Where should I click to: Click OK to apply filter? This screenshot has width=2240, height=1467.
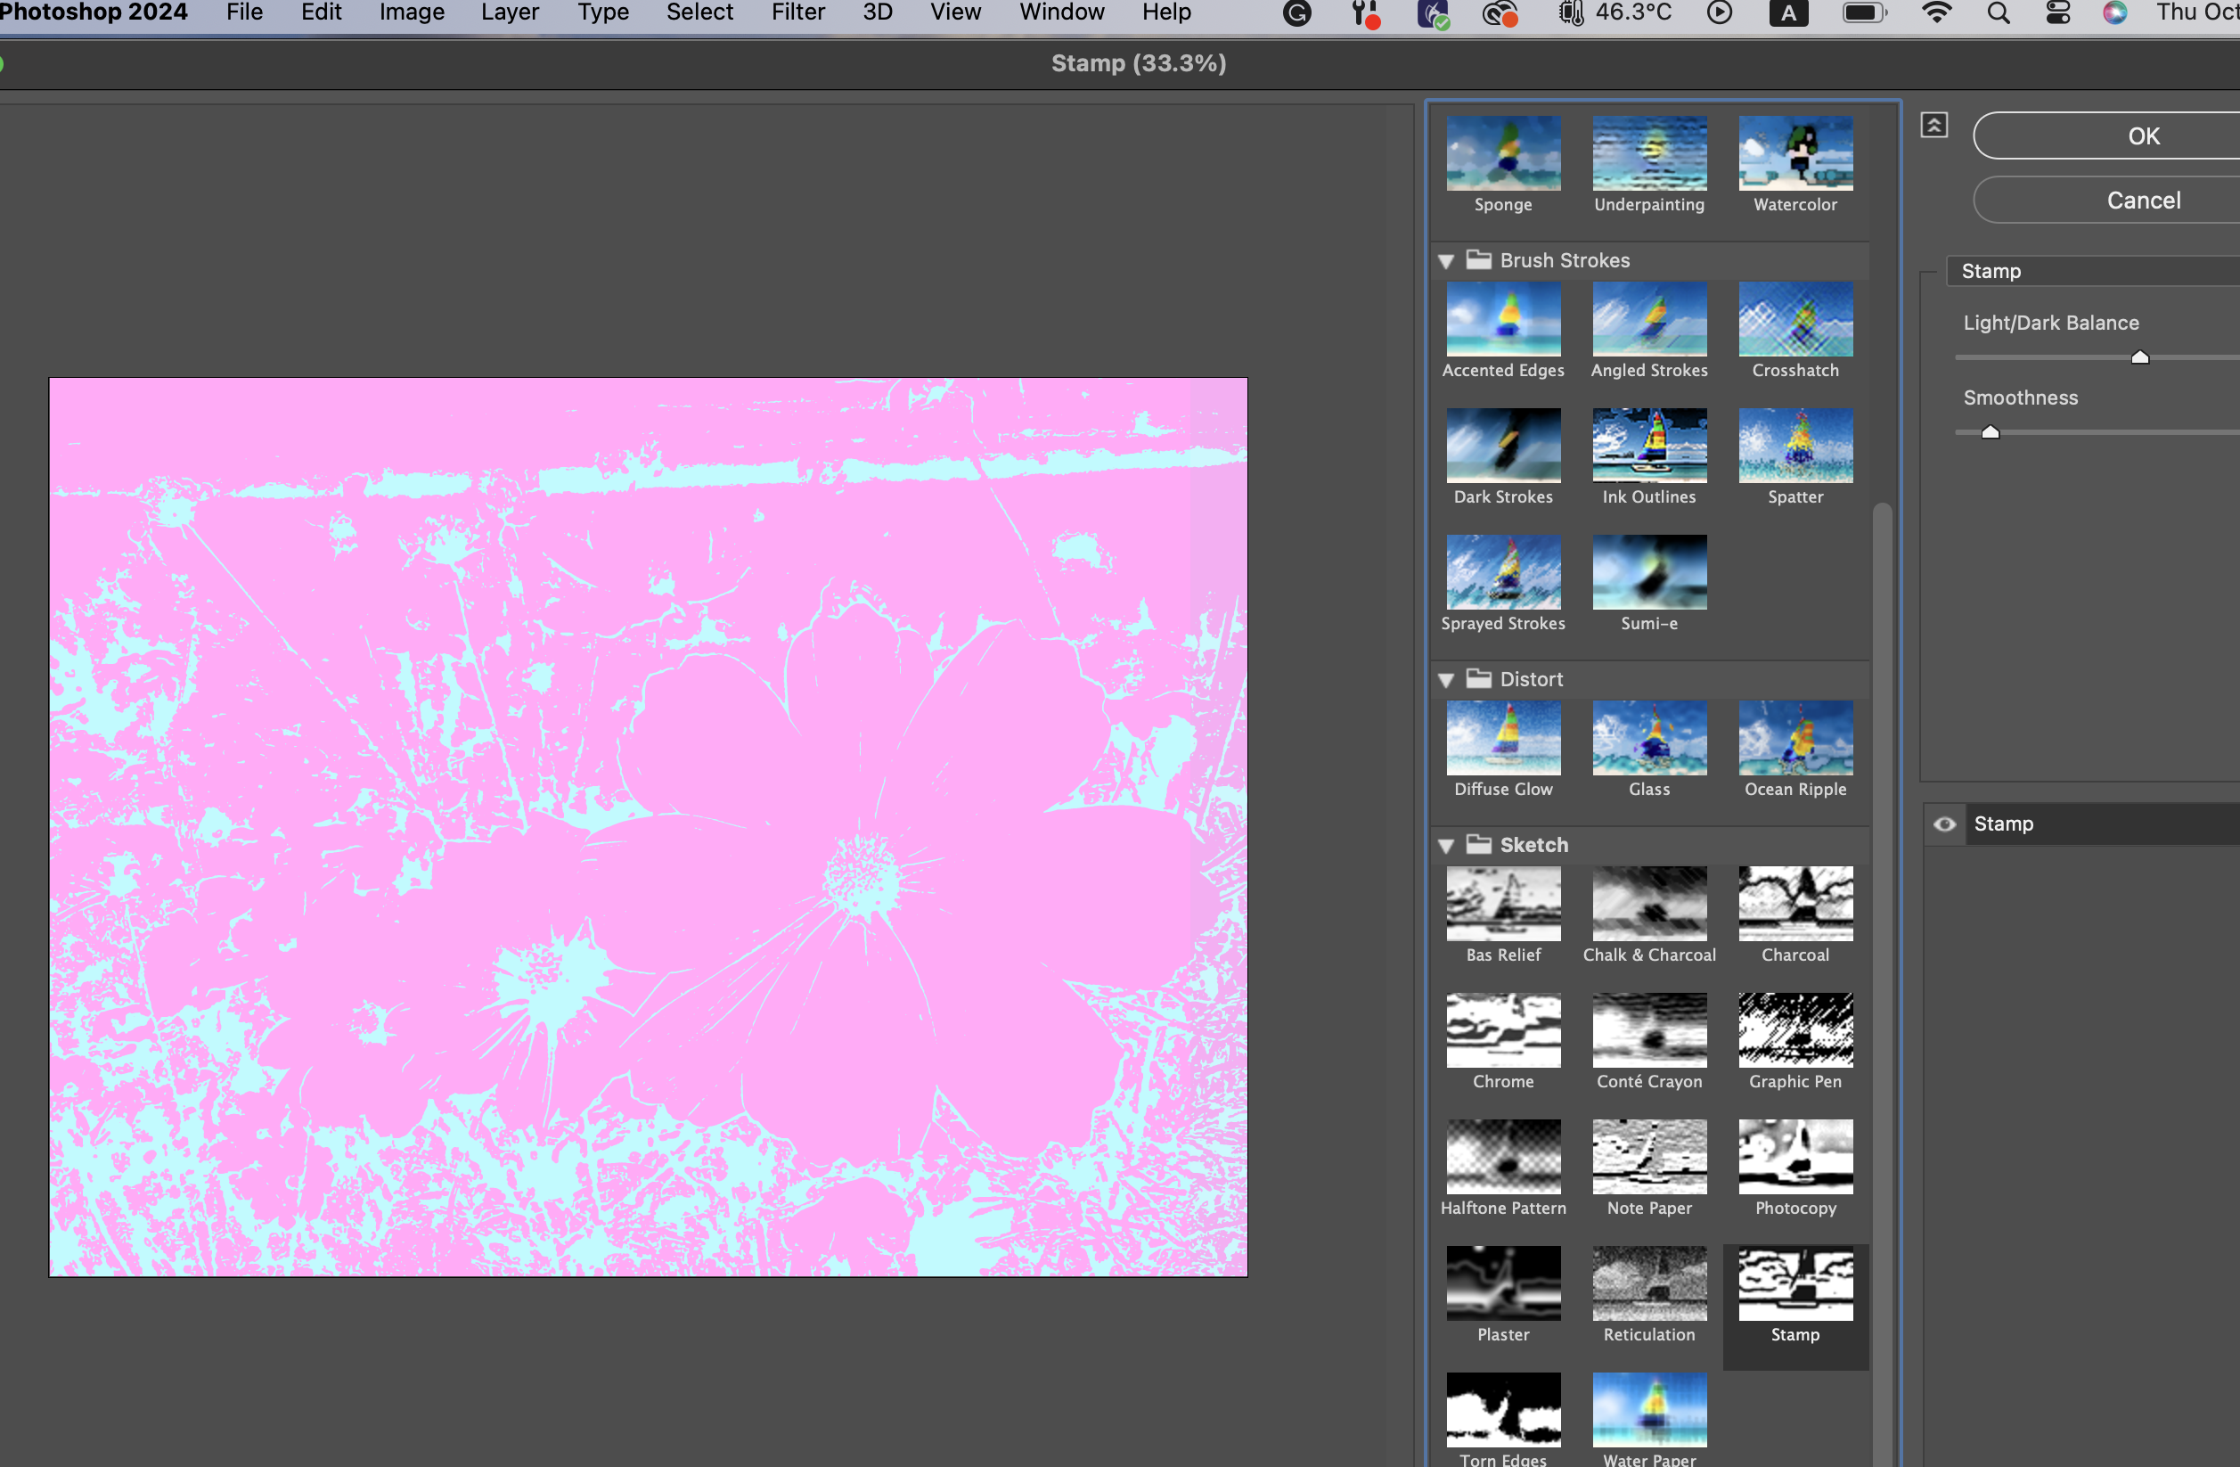point(2143,136)
